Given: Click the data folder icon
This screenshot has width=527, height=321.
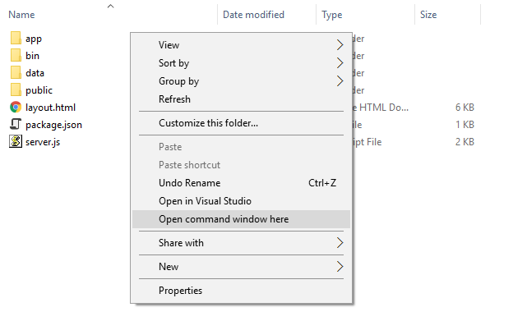Looking at the screenshot, I should pyautogui.click(x=16, y=73).
